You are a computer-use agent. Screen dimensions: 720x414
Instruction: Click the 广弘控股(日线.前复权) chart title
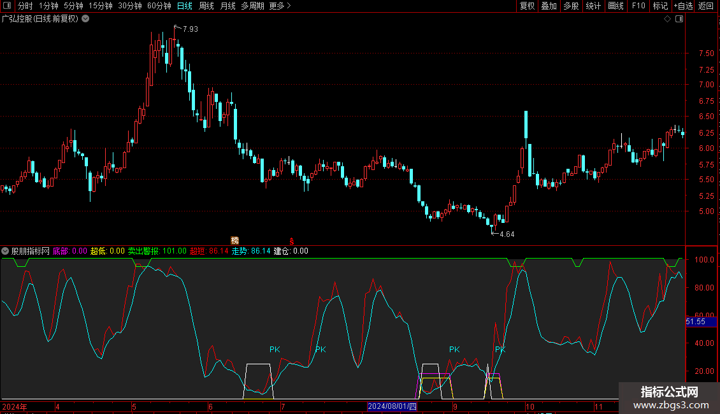click(x=40, y=19)
